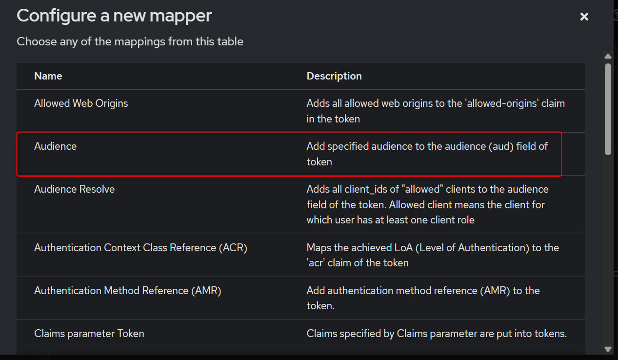
Task: Click the scrollbar down arrow
Action: 608,349
